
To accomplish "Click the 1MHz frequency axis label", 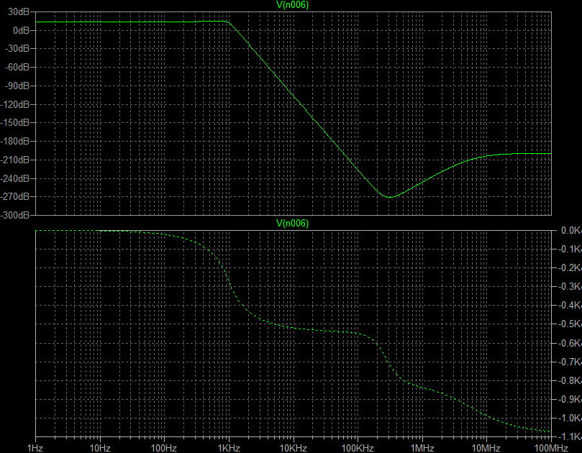I will pos(422,447).
